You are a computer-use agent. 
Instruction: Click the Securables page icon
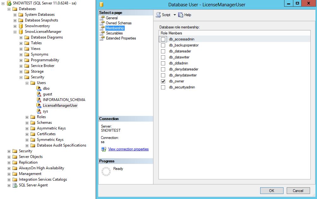click(102, 33)
